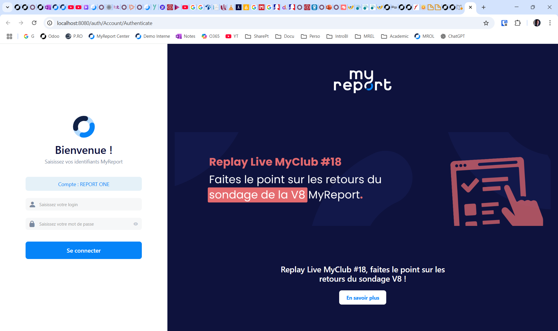
Task: Open the MyReport Center bookmark
Action: click(x=109, y=36)
